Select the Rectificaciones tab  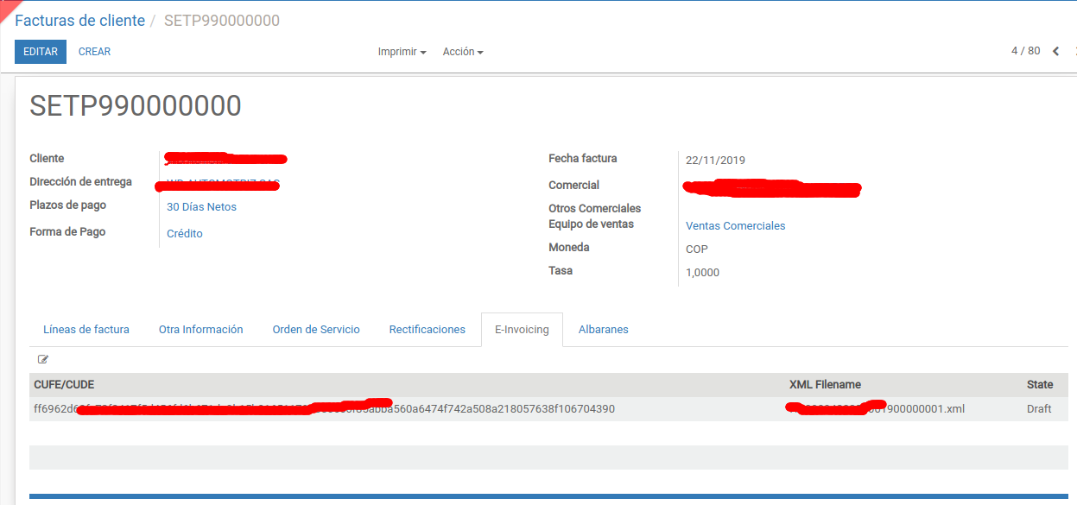[x=427, y=330]
